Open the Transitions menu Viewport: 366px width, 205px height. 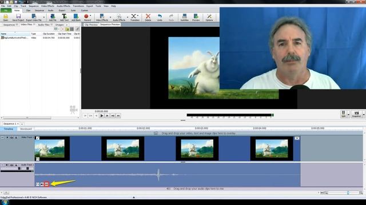click(x=78, y=6)
